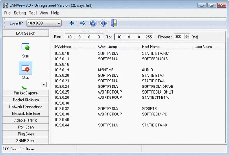Click host name STATIE011-ETAJ
The width and height of the screenshot is (229, 155).
pos(156,98)
